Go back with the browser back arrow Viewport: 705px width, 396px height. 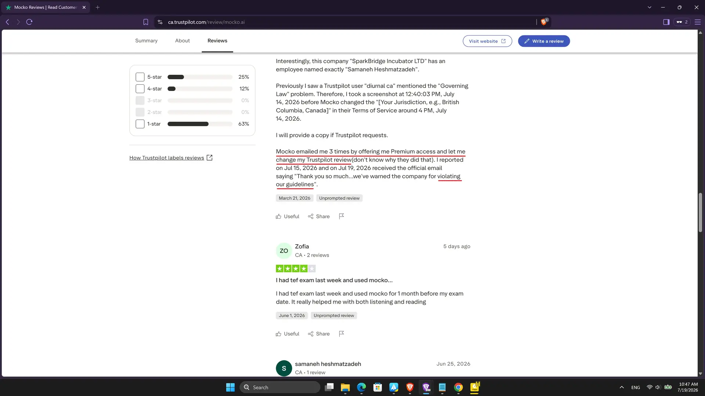coord(7,22)
